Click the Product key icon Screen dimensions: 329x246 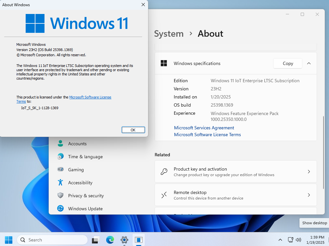pos(164,172)
